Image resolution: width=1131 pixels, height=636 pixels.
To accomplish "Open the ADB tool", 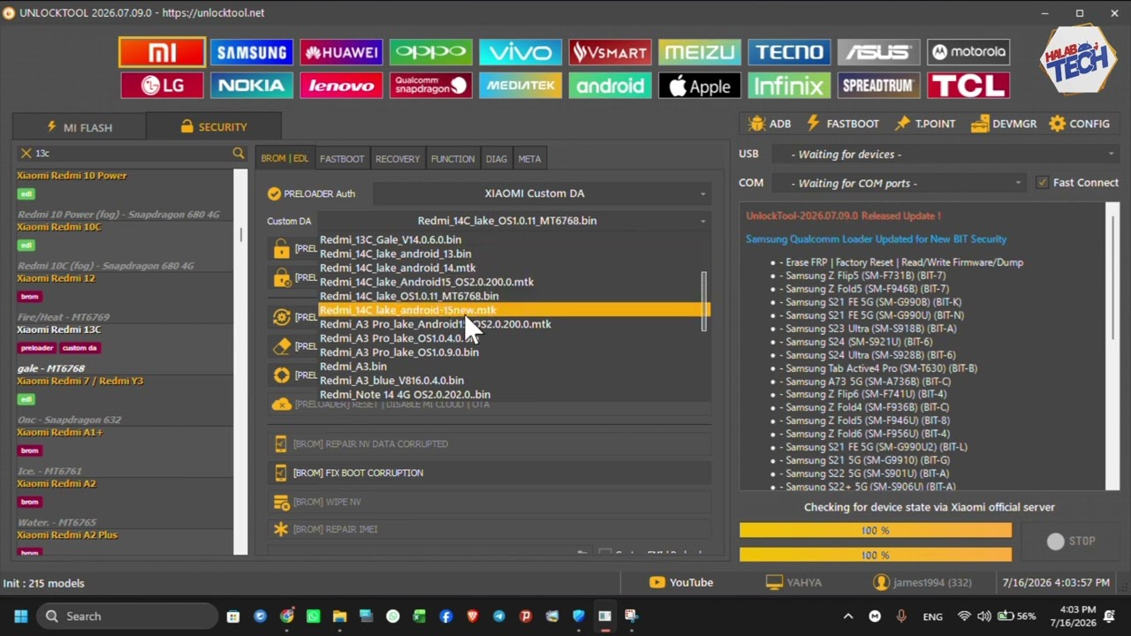I will click(769, 124).
